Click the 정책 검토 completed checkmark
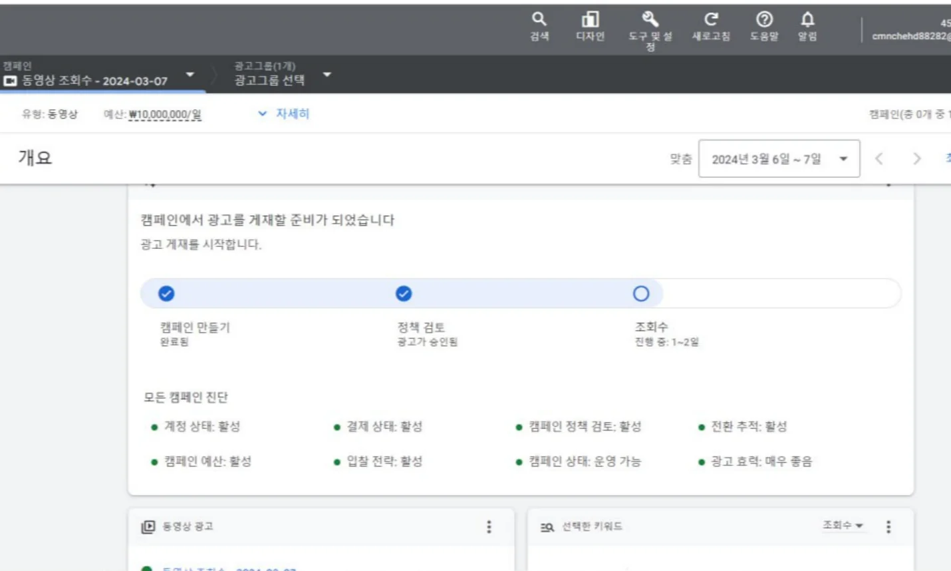This screenshot has height=571, width=951. (x=404, y=293)
